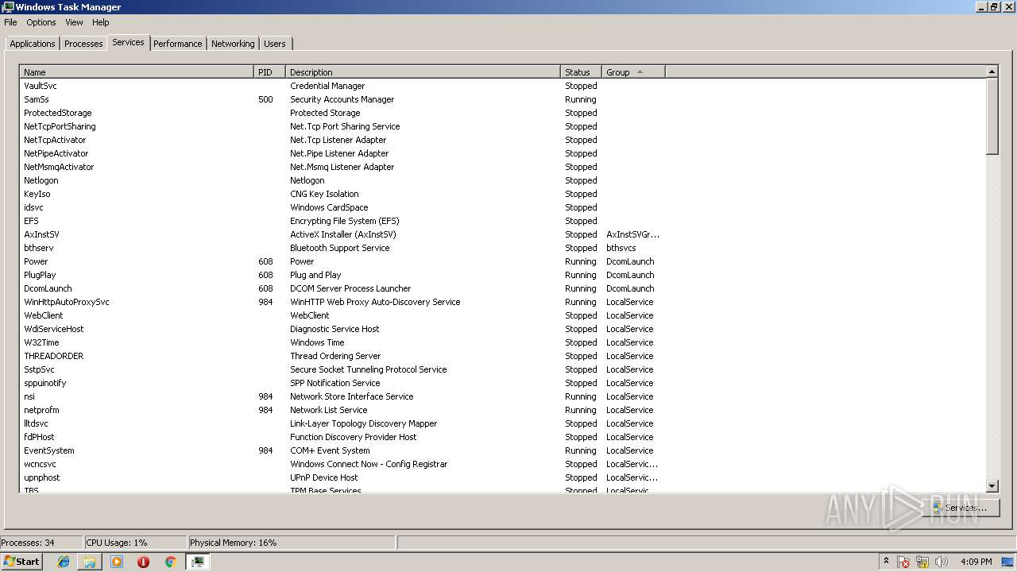Open the View menu

74,22
